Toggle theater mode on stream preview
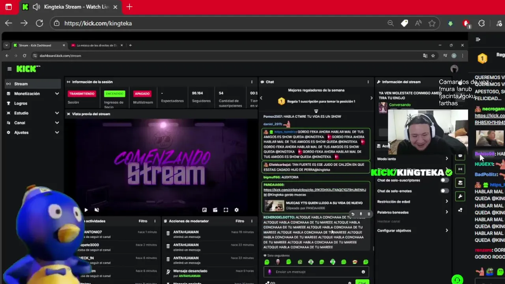This screenshot has height=284, width=505. [x=215, y=210]
